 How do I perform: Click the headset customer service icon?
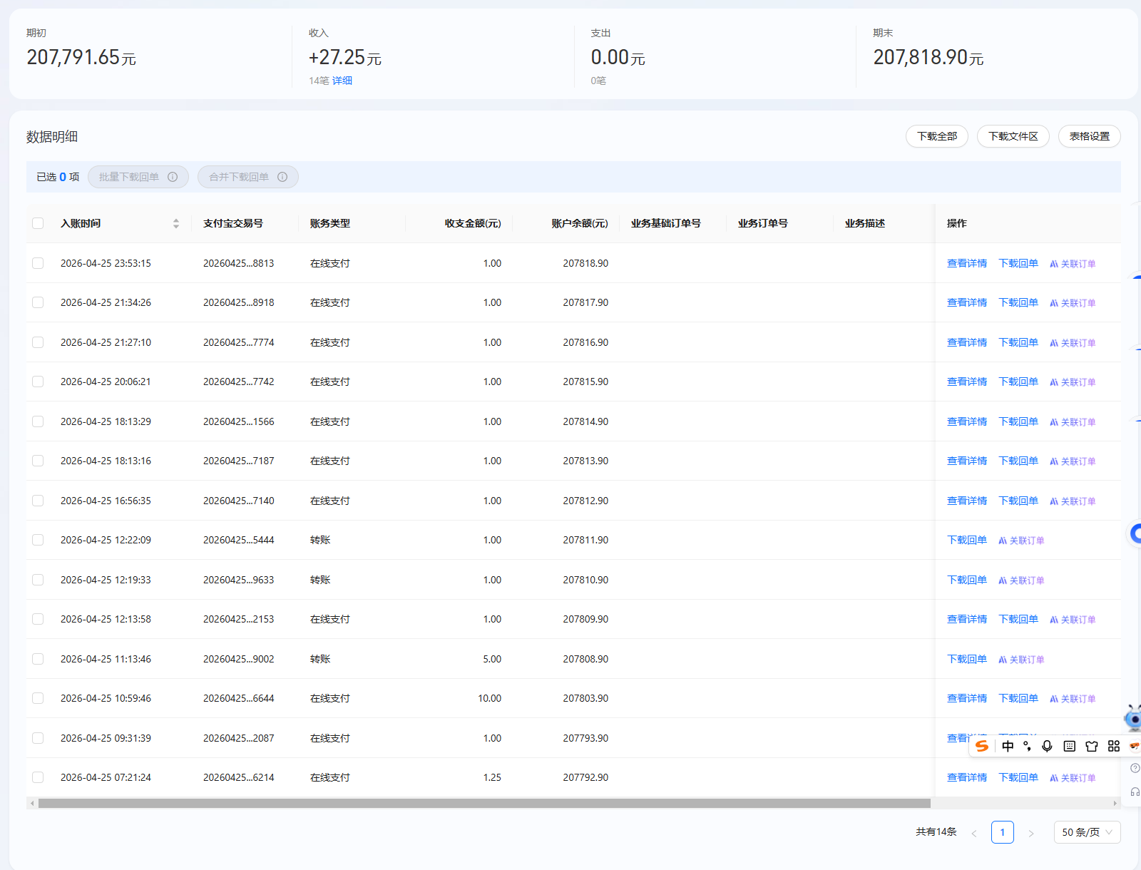coord(1135,792)
